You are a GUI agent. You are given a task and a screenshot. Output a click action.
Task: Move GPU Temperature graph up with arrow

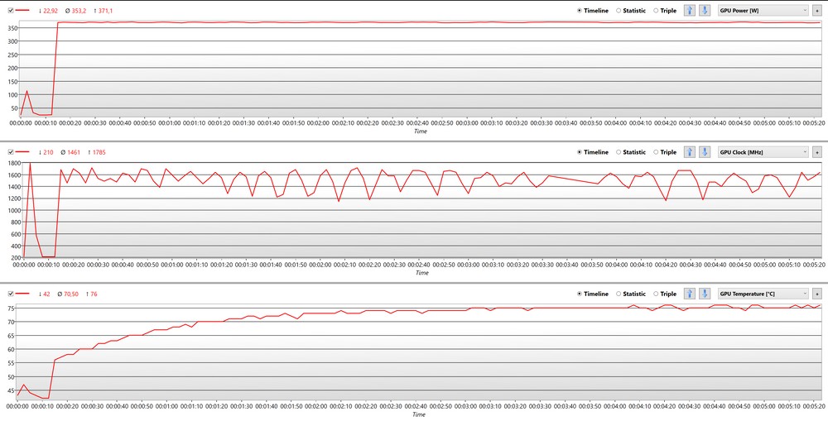pyautogui.click(x=689, y=294)
